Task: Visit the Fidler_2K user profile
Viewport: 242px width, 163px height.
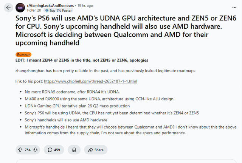Action: [34, 10]
